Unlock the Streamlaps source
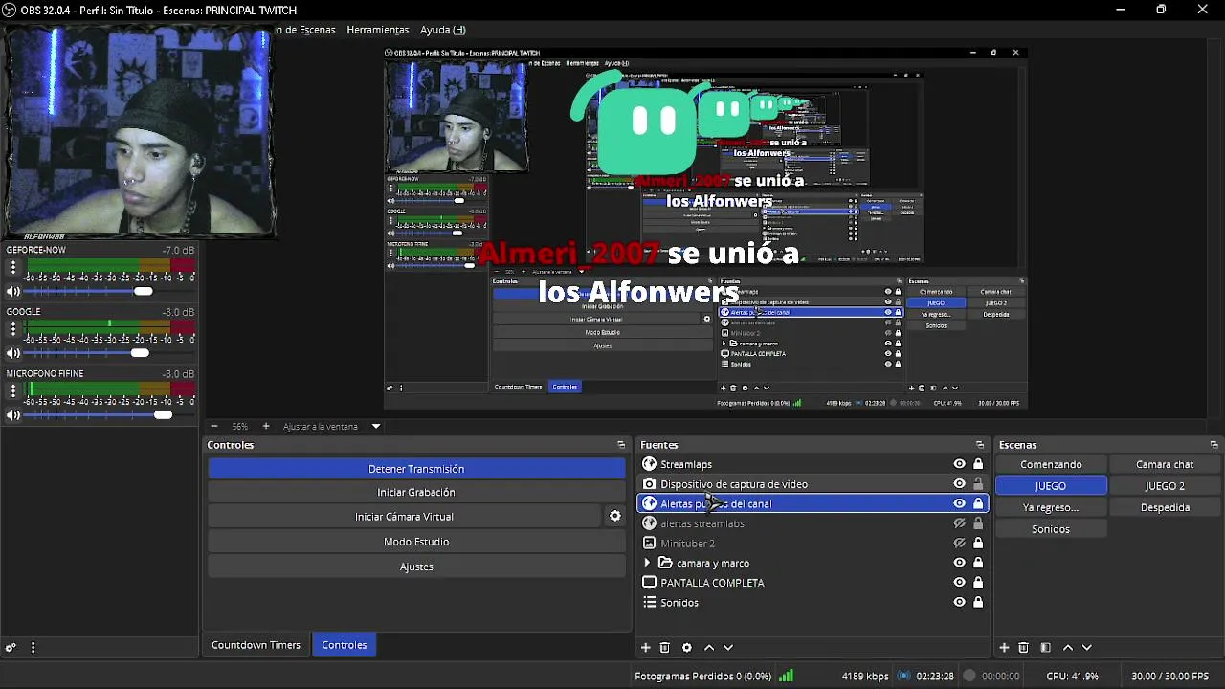Screen dimensions: 1225x689 pos(978,464)
